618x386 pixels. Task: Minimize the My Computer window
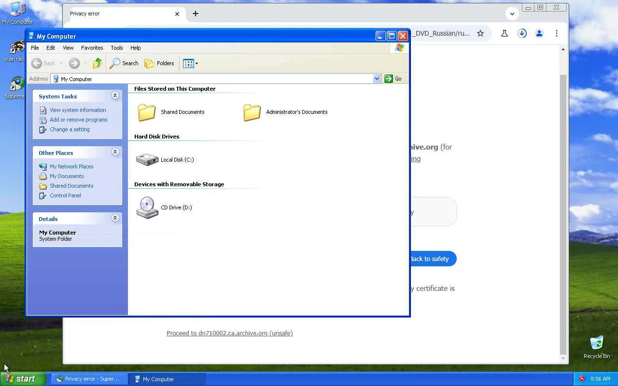[x=380, y=36]
